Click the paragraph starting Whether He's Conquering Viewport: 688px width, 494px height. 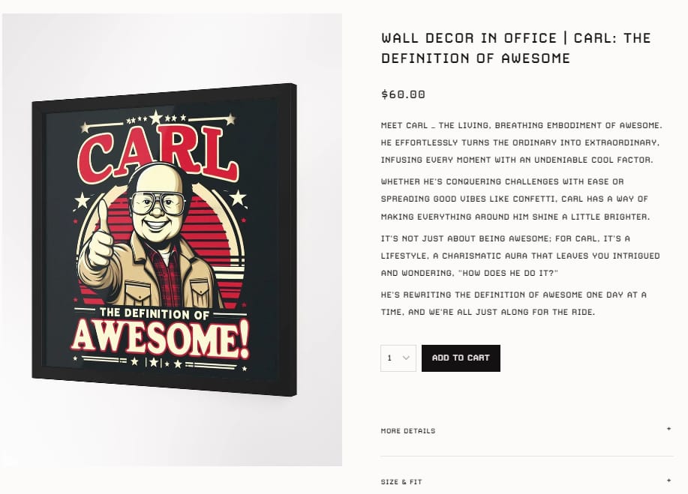pyautogui.click(x=515, y=199)
